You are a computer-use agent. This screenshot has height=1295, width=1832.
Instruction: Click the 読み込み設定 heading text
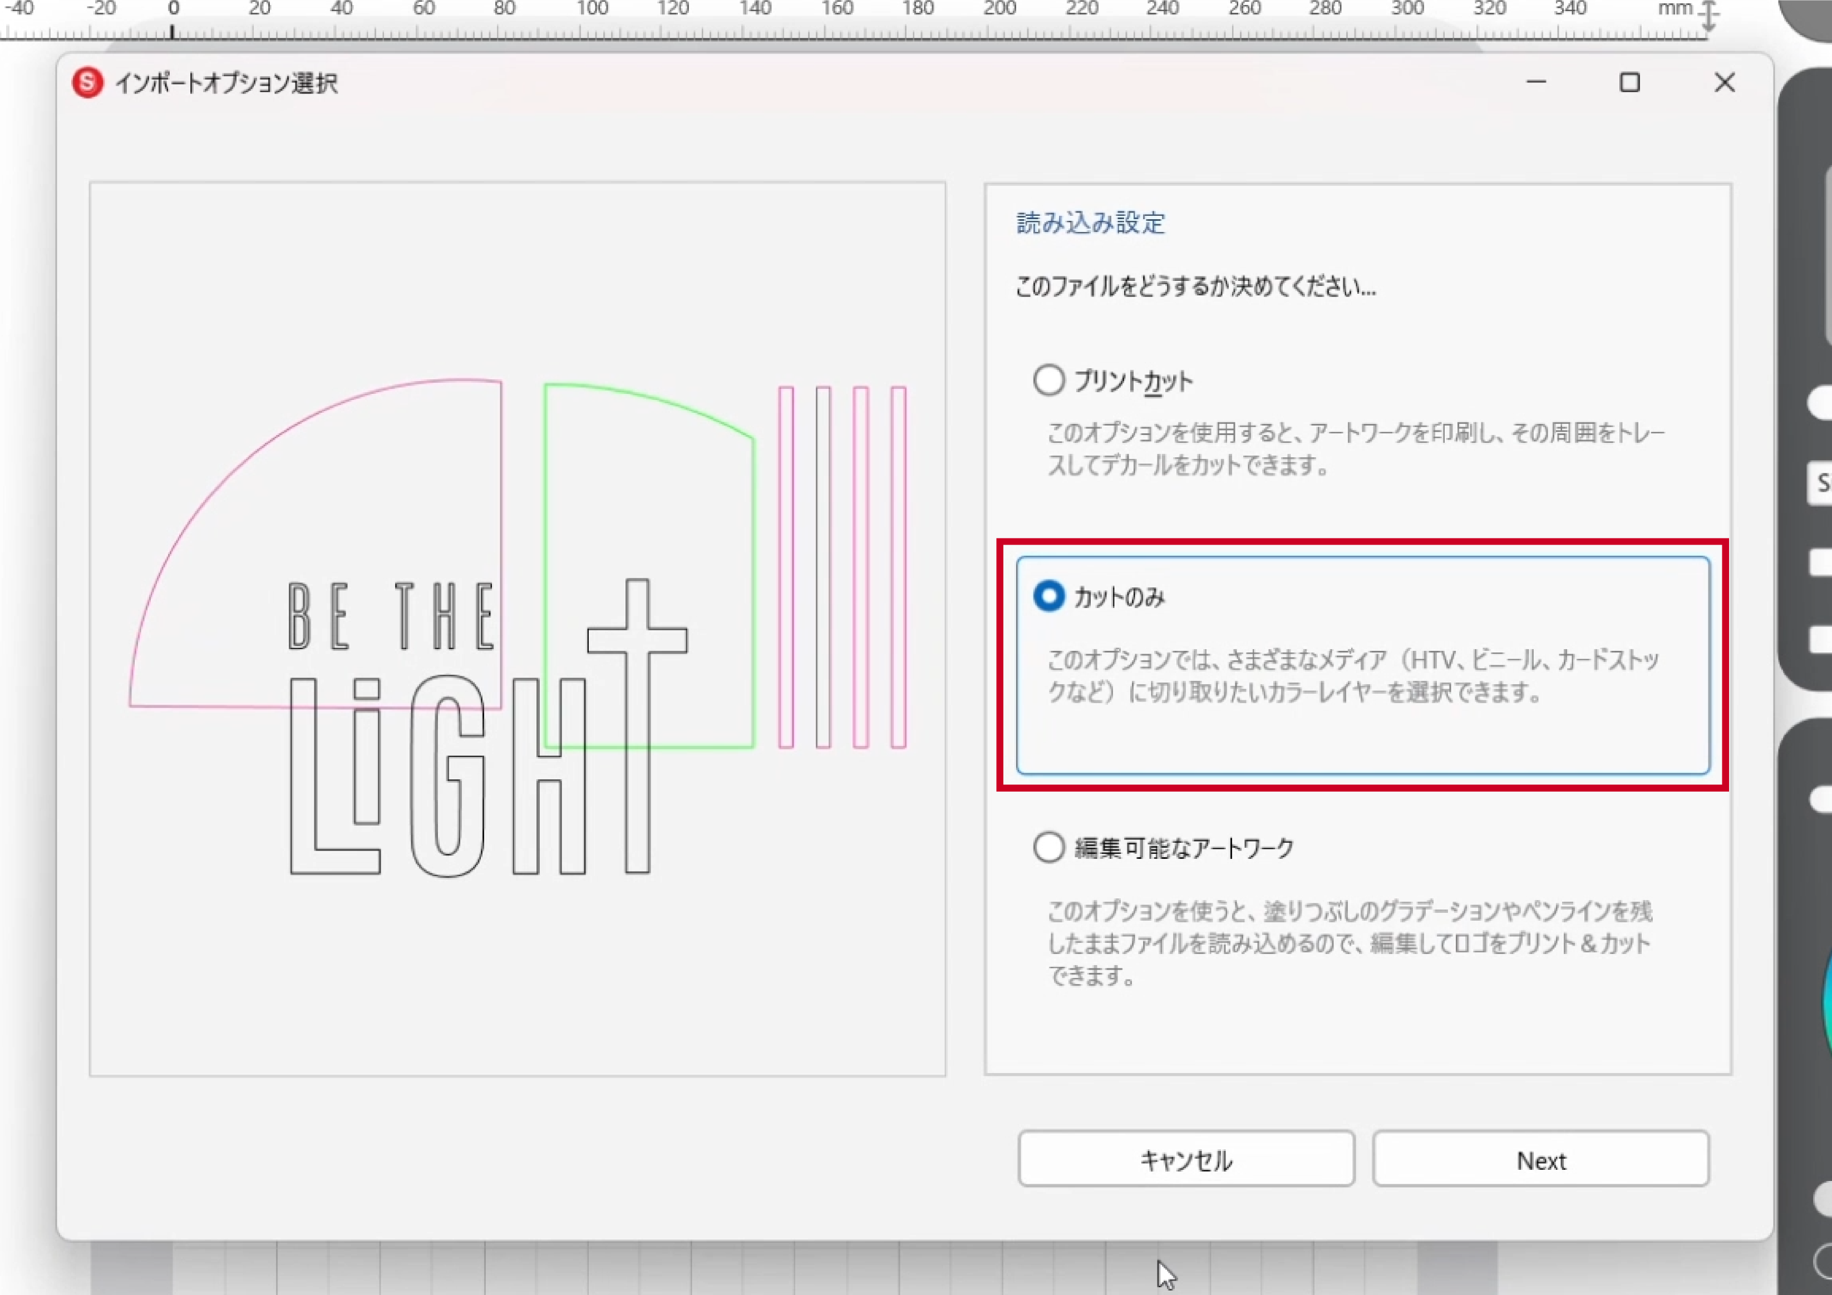point(1091,223)
